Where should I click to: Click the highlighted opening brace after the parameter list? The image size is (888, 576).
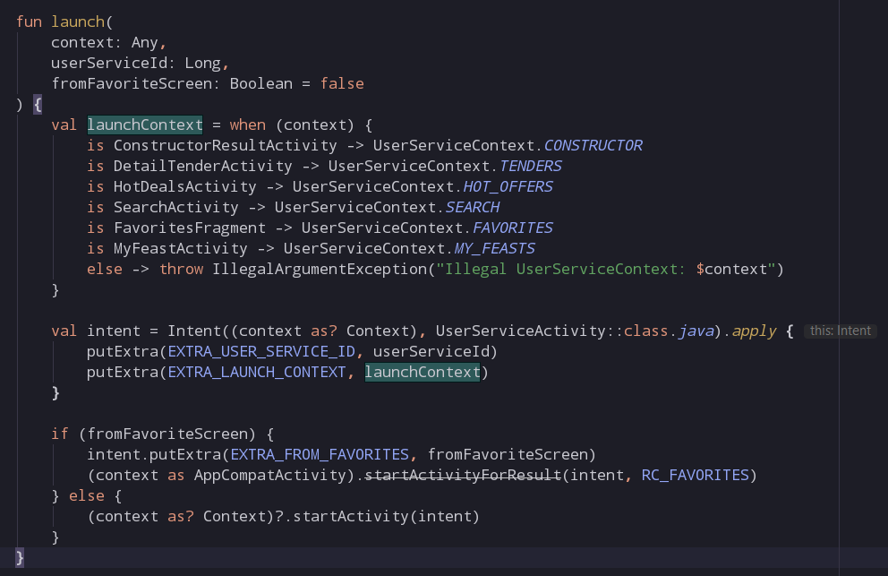[x=38, y=104]
